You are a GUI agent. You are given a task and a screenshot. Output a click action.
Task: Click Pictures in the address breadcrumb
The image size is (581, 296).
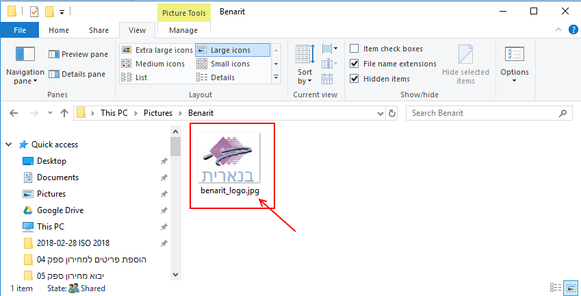point(157,113)
